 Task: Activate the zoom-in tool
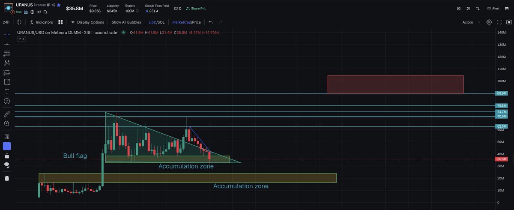[x=7, y=123]
